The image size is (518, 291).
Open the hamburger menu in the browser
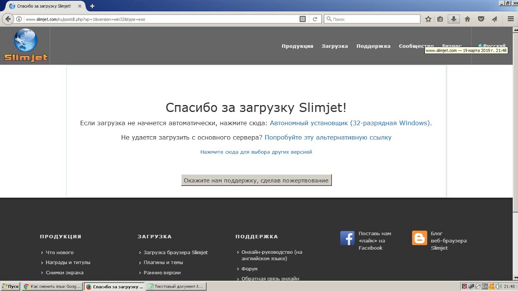tap(511, 19)
